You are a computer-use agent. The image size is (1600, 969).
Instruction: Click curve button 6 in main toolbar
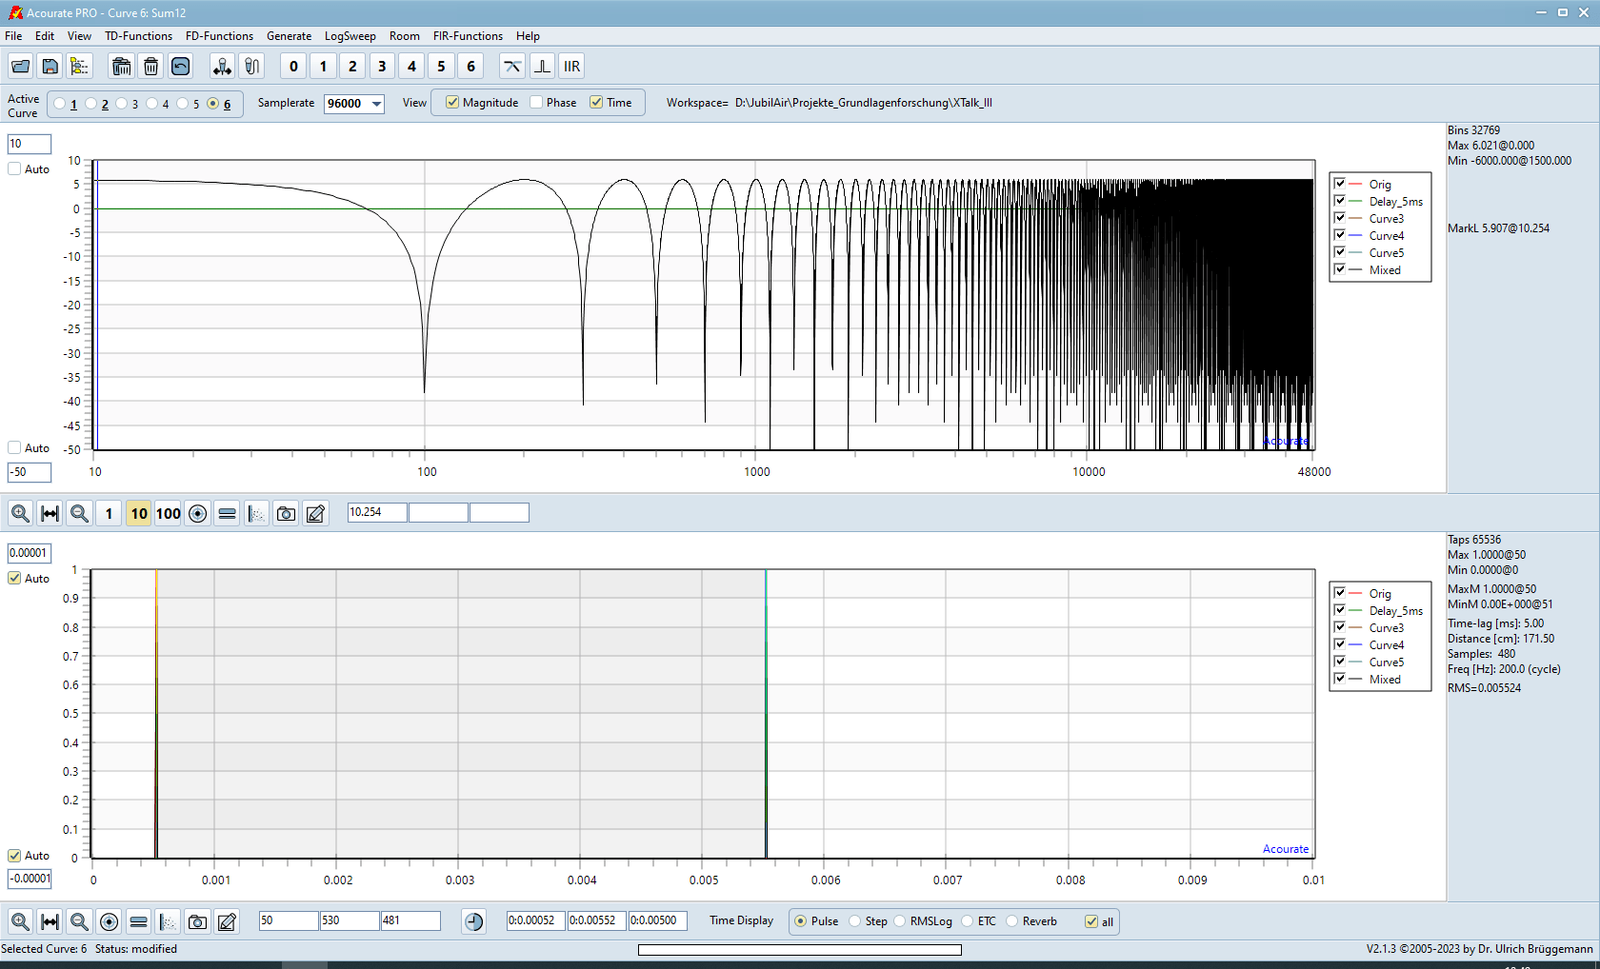pos(470,66)
